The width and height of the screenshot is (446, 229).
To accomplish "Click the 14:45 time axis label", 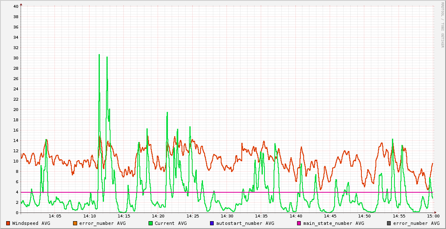I will [330, 216].
